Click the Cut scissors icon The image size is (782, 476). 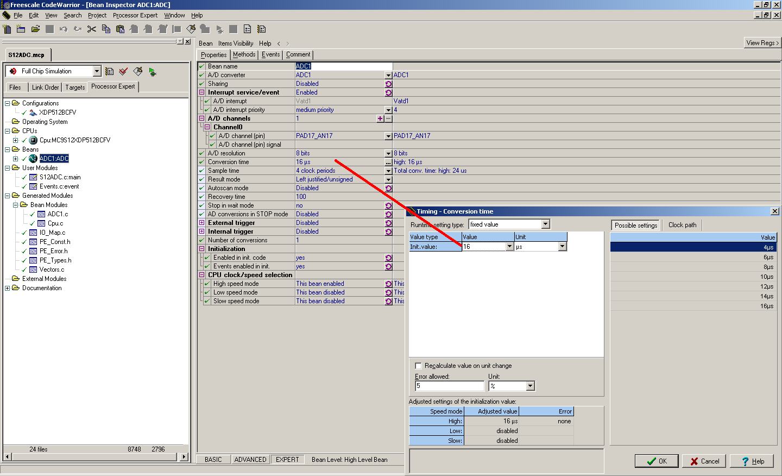92,29
